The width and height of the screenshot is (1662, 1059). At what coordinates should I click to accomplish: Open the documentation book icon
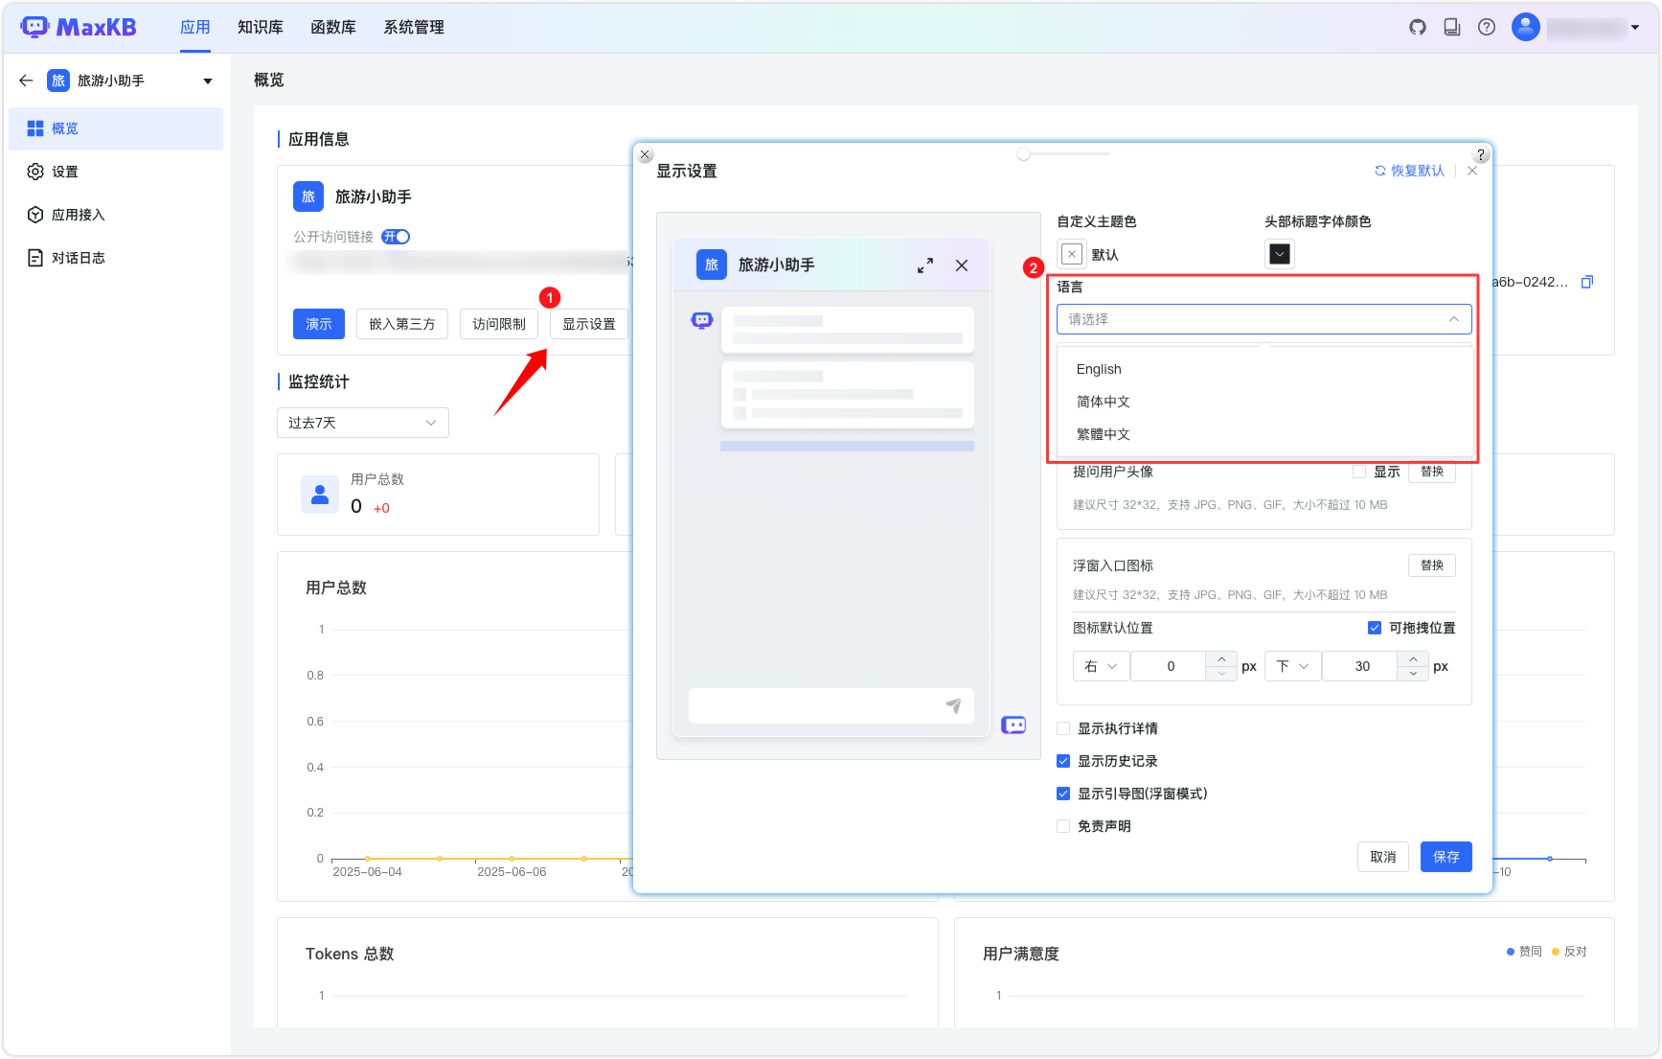coord(1452,27)
